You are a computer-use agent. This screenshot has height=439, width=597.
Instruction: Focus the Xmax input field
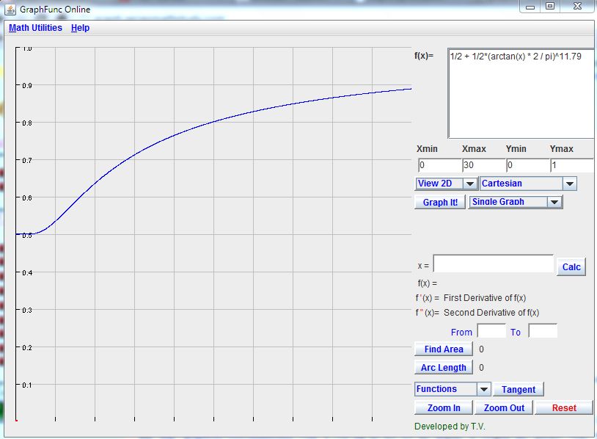(483, 165)
